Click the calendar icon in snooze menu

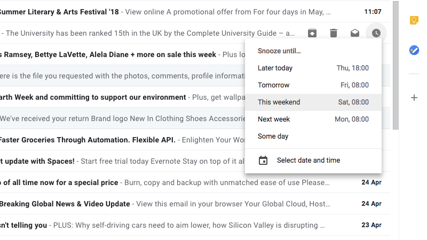click(x=263, y=161)
